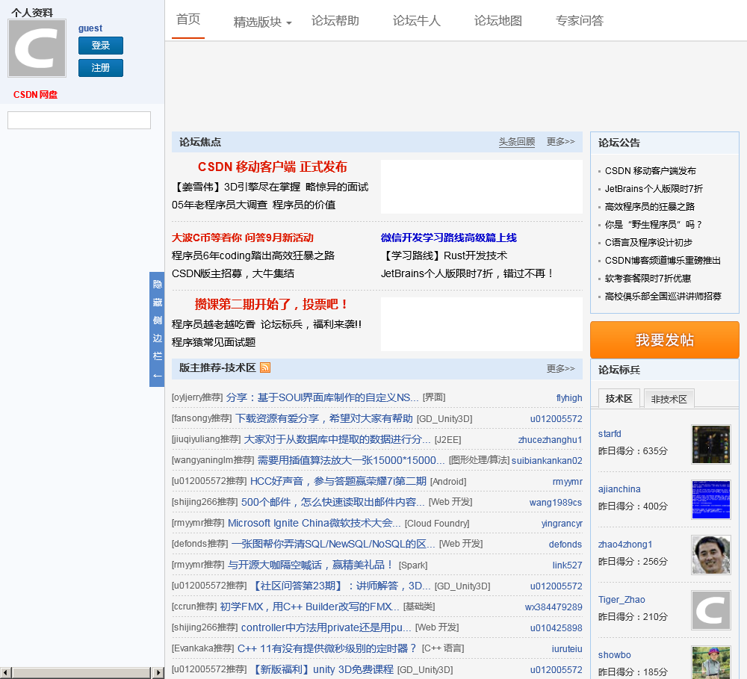Open thread C++ 11有没有提供微秒级别的定时器?

328,648
